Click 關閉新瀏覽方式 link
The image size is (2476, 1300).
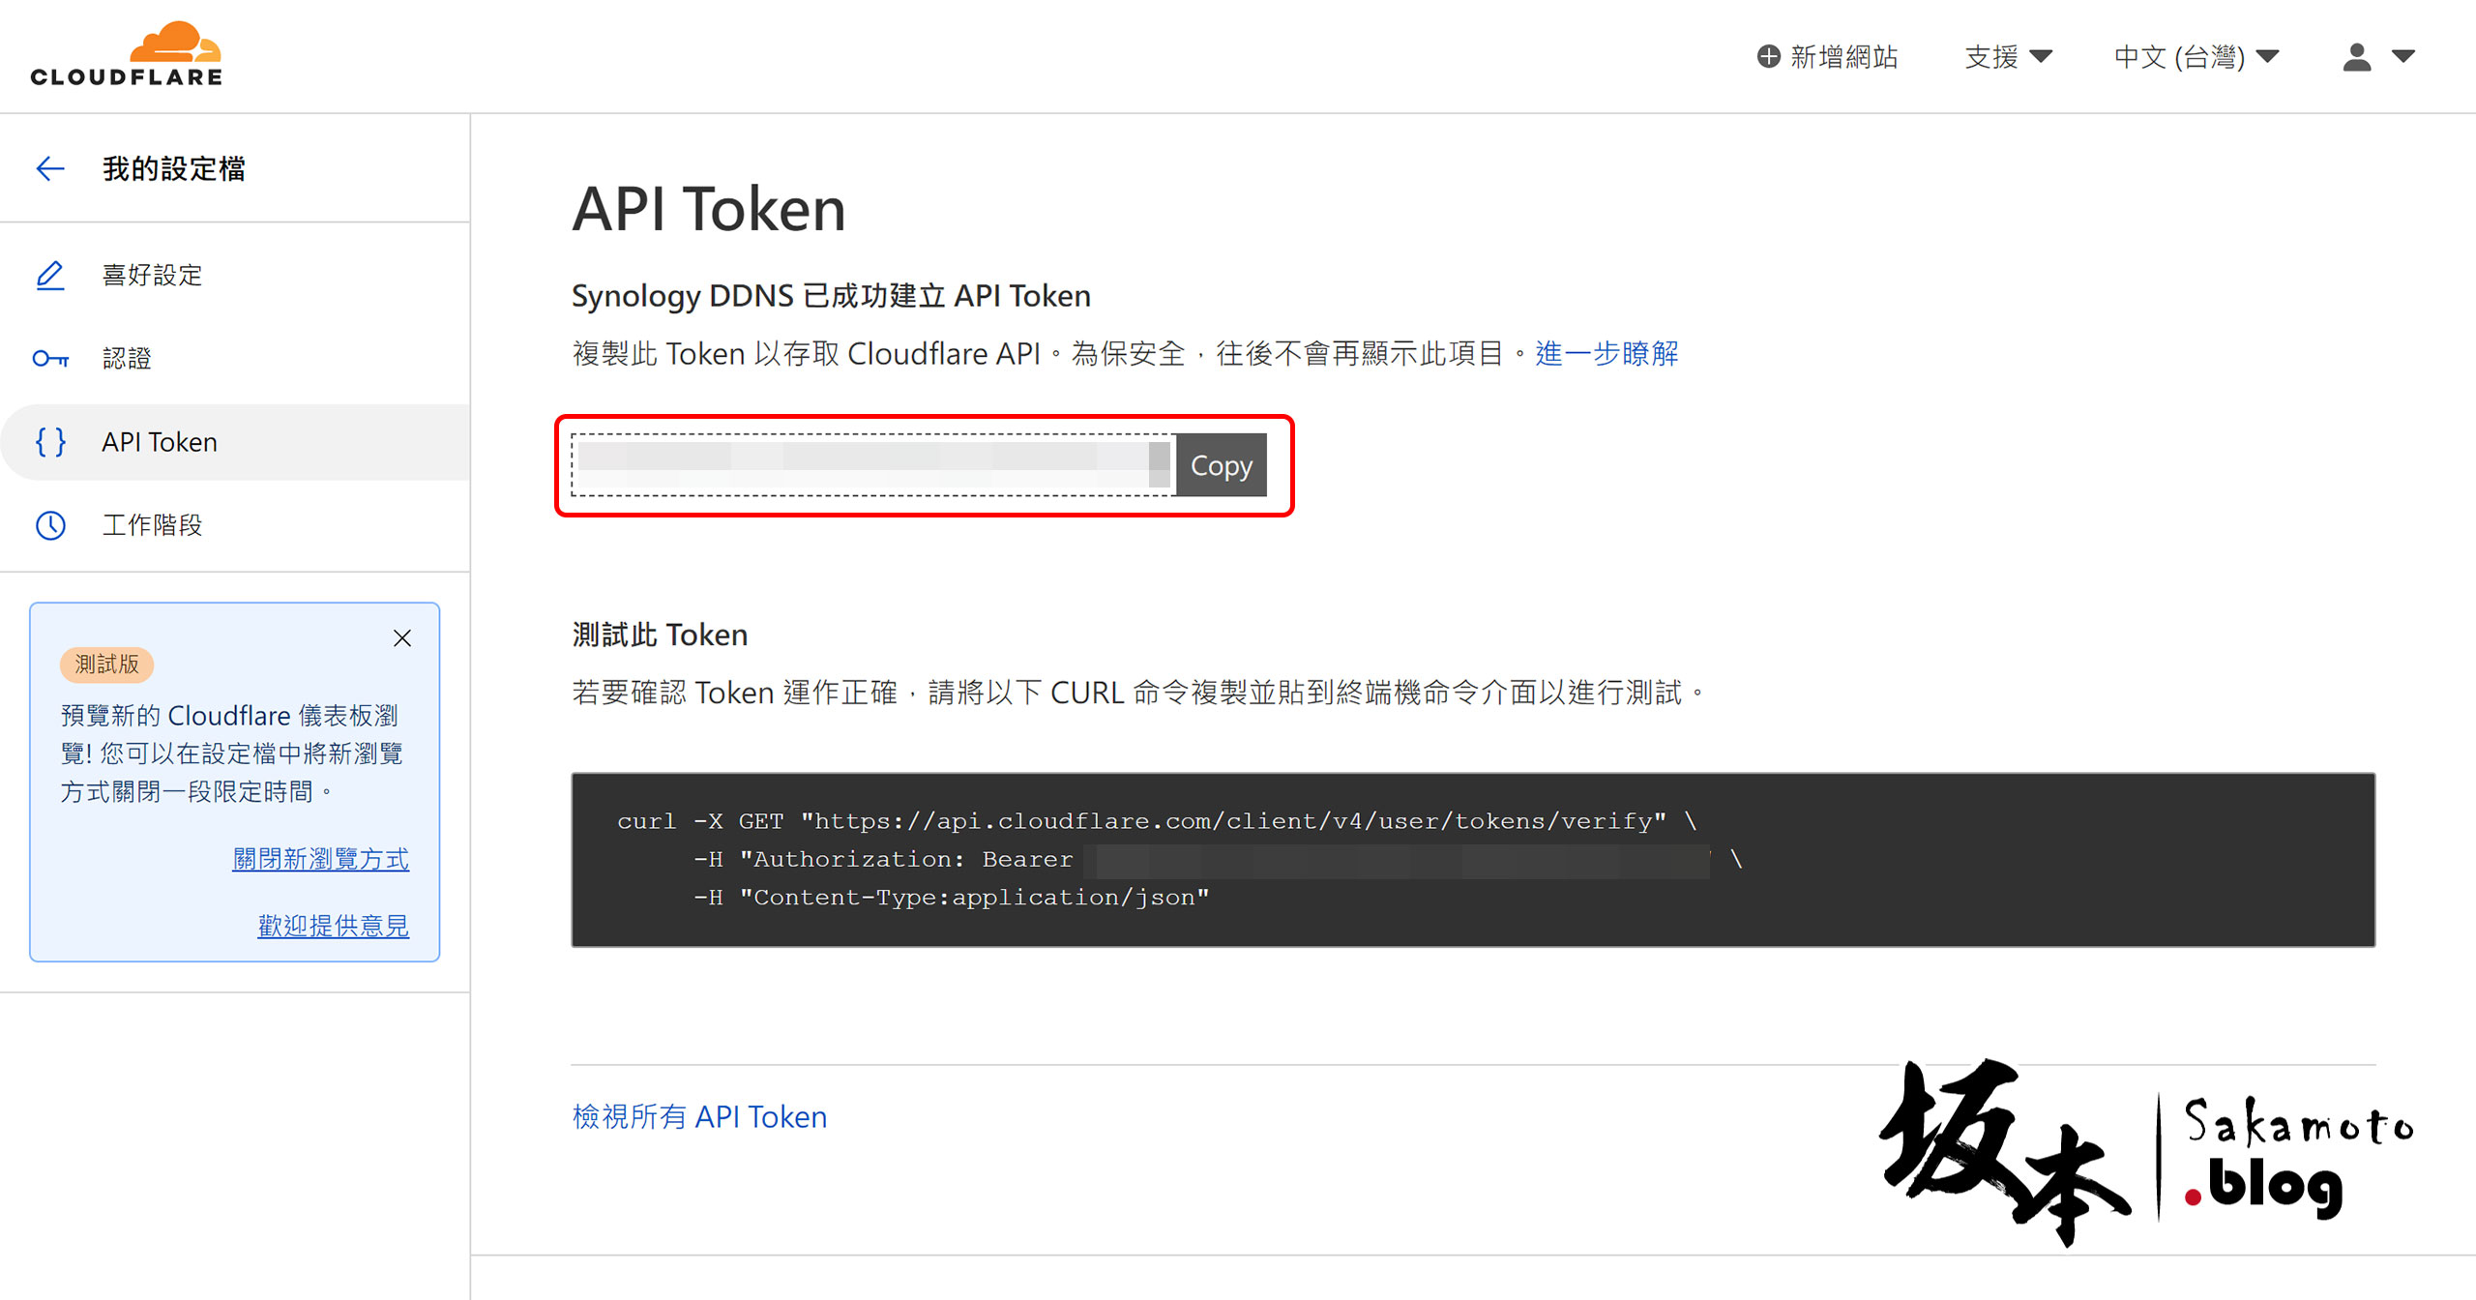tap(320, 859)
